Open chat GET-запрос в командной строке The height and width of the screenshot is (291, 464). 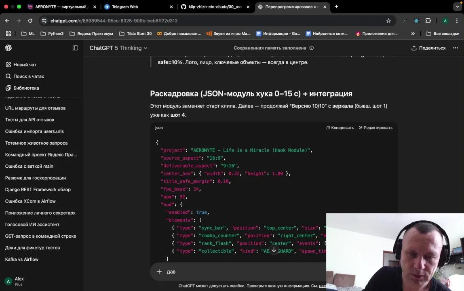click(40, 236)
